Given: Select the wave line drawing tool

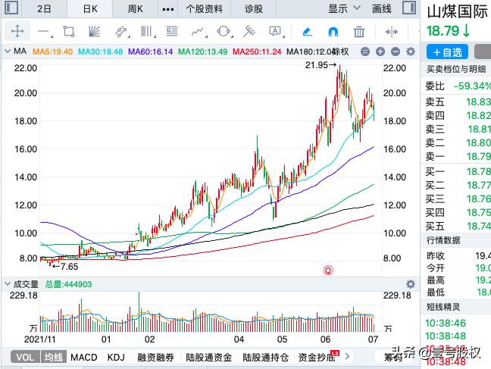Looking at the screenshot, I should coord(199,32).
